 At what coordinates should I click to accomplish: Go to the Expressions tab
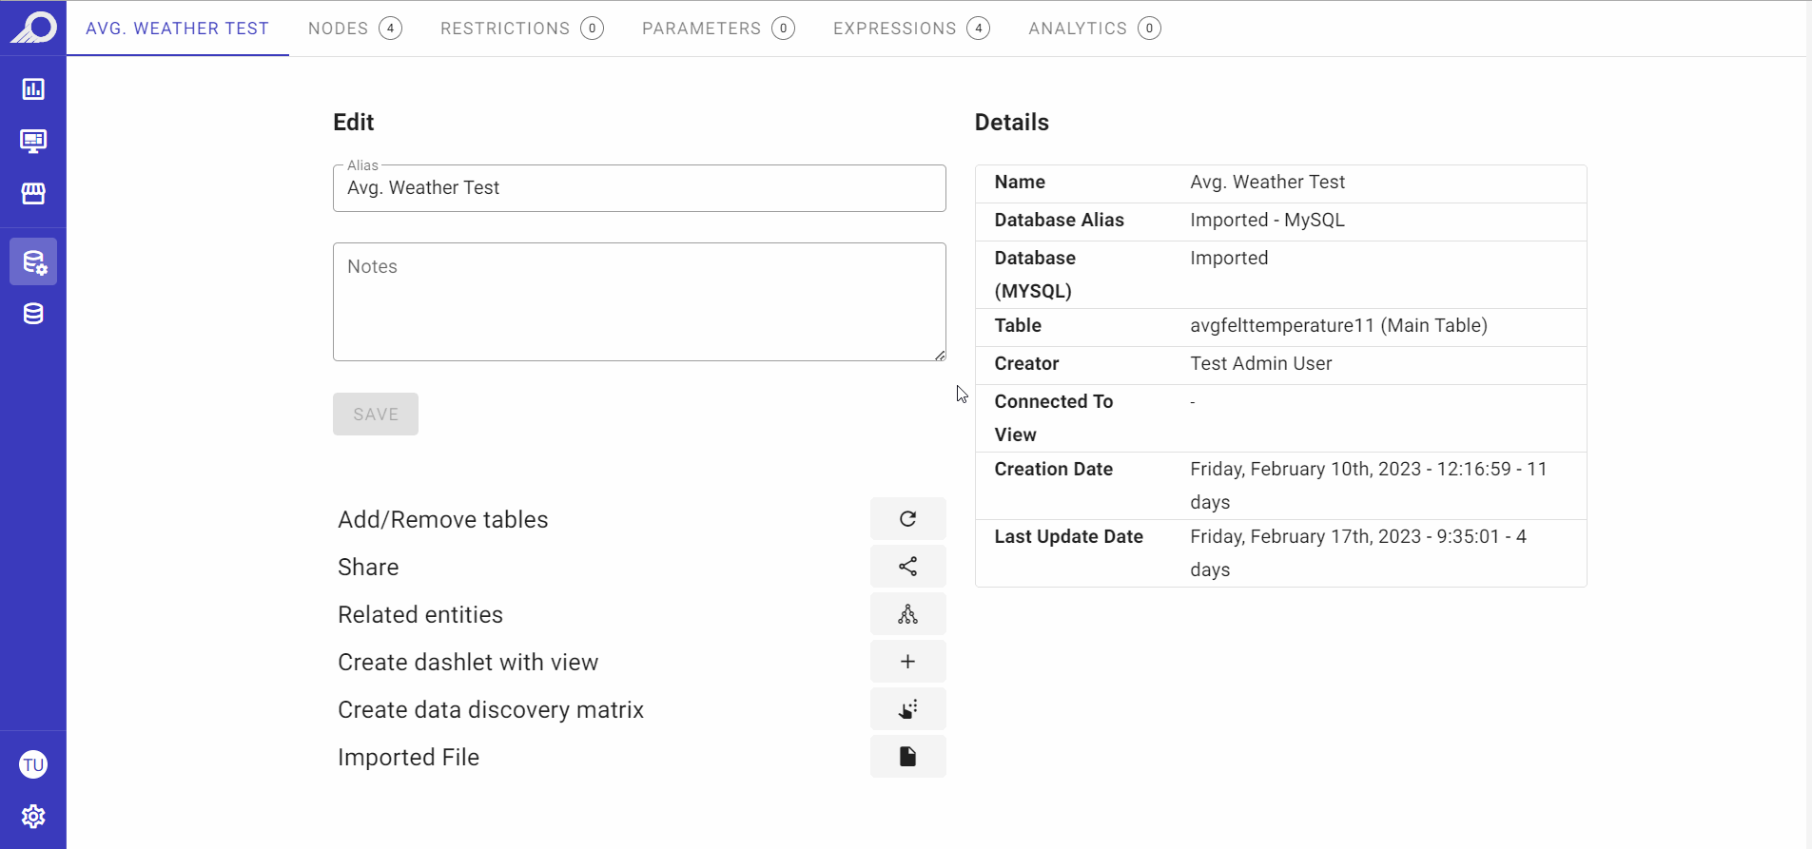coord(911,29)
